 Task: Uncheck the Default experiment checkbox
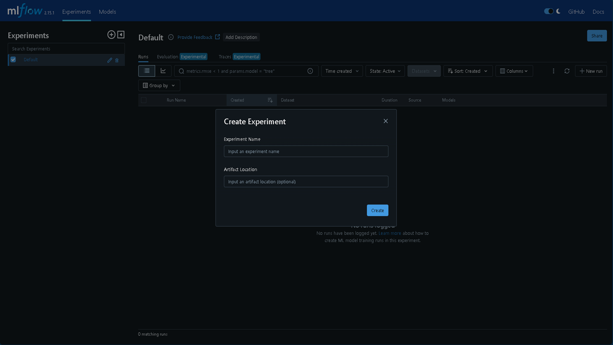tap(13, 59)
